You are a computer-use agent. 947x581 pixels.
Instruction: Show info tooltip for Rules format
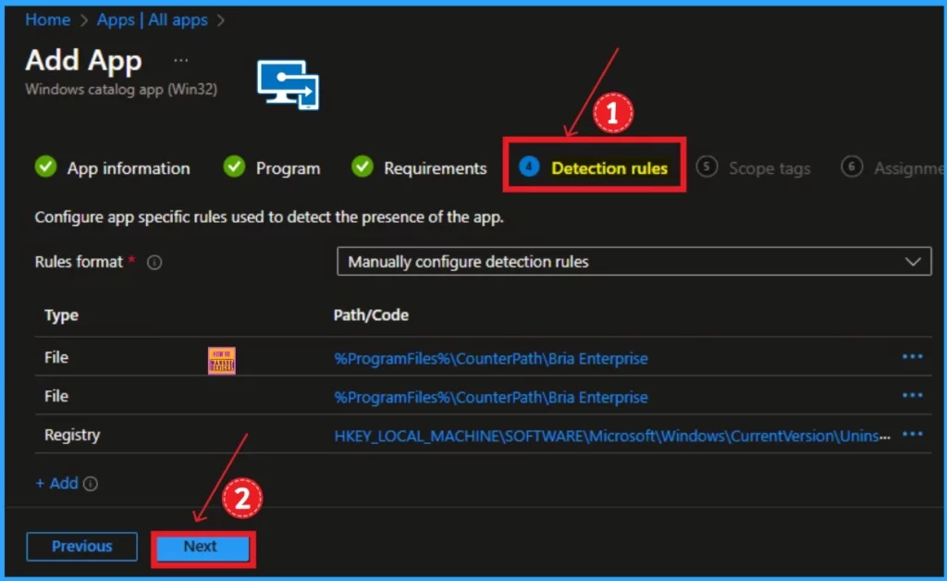click(x=154, y=263)
